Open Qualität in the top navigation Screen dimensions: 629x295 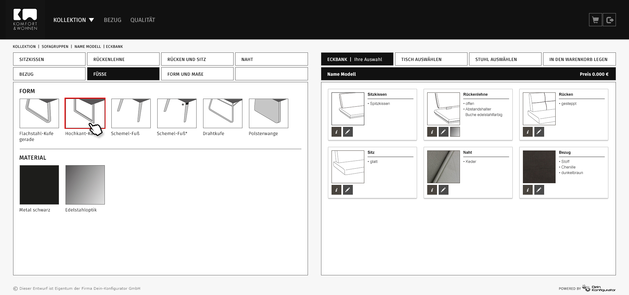pyautogui.click(x=143, y=20)
